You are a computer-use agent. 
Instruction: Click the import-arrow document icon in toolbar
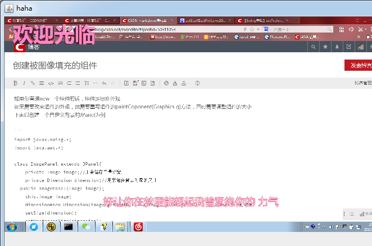coord(144,83)
